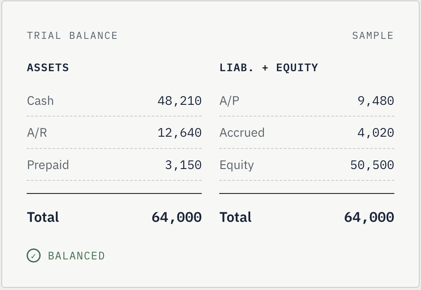The width and height of the screenshot is (421, 290).
Task: Select the A/P amount 9,480
Action: tap(376, 101)
